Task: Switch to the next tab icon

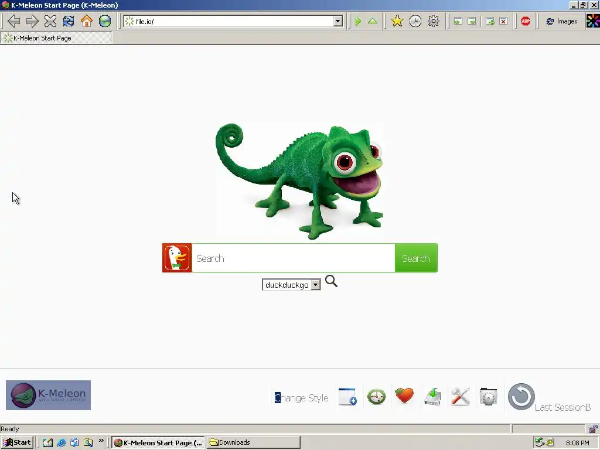Action: pos(472,22)
